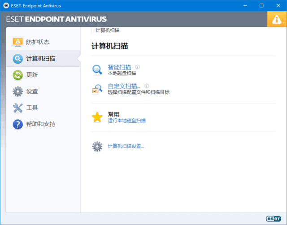This screenshot has width=287, height=225.
Task: Open 自定义扫描... custom scan link
Action: (x=124, y=86)
